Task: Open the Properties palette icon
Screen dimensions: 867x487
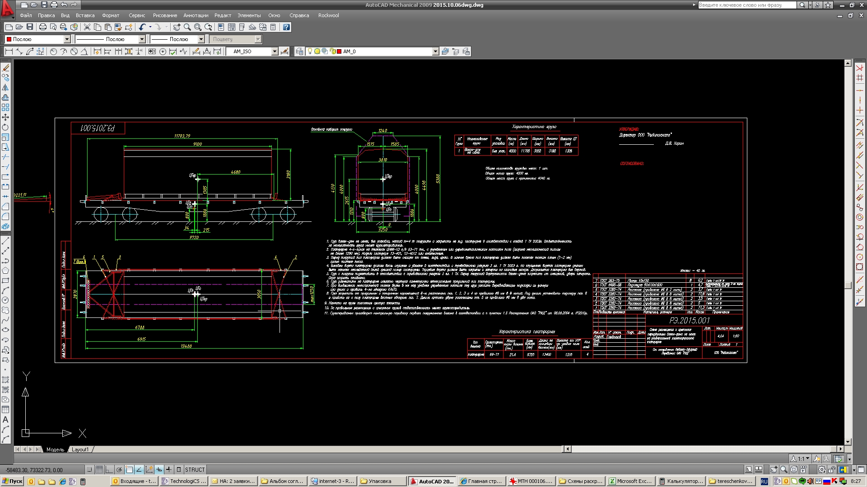Action: [221, 27]
